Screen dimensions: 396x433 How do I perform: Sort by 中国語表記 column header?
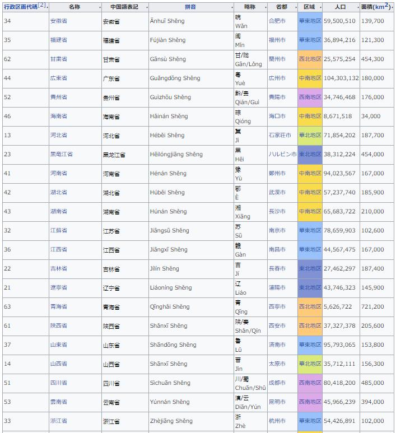coord(124,7)
